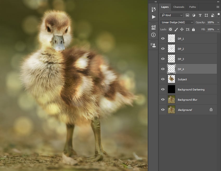The image size is (221, 171).
Task: Open the Properties info panel icon
Action: coord(153,35)
